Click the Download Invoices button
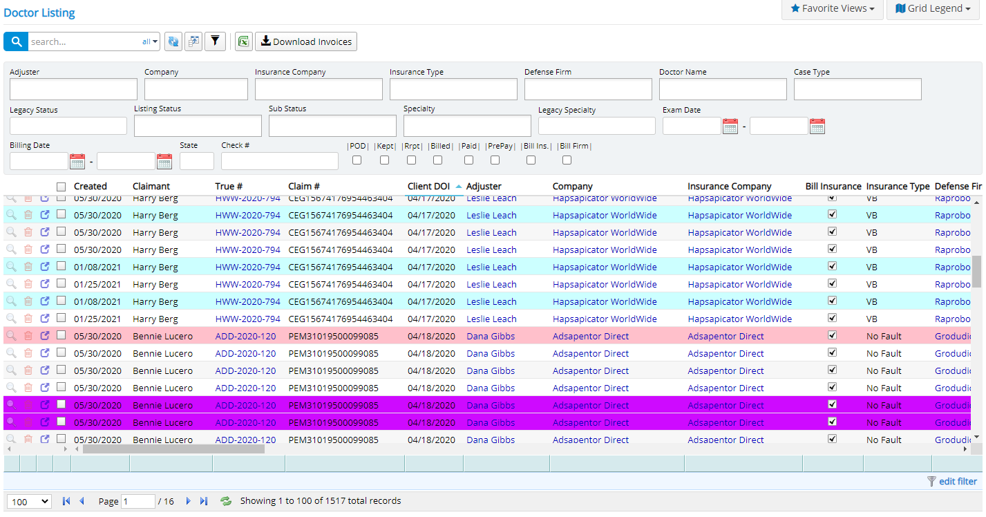The height and width of the screenshot is (517, 986). (306, 41)
